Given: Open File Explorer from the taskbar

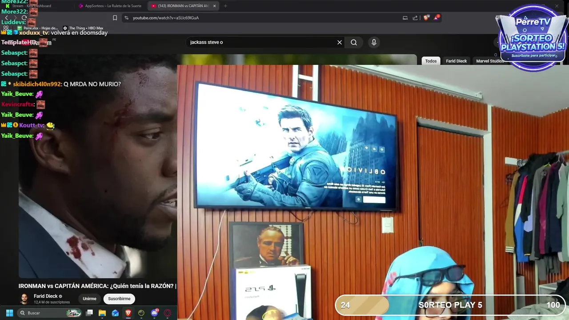Looking at the screenshot, I should (102, 313).
